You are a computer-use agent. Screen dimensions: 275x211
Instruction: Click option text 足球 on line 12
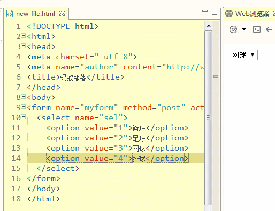(139, 138)
